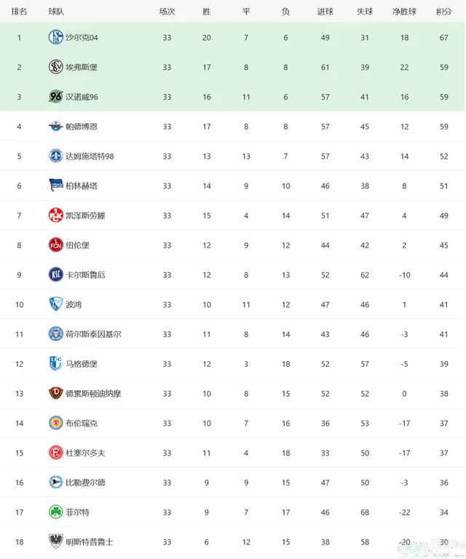Open team name 达姆施塔特98
The height and width of the screenshot is (559, 466).
[90, 156]
